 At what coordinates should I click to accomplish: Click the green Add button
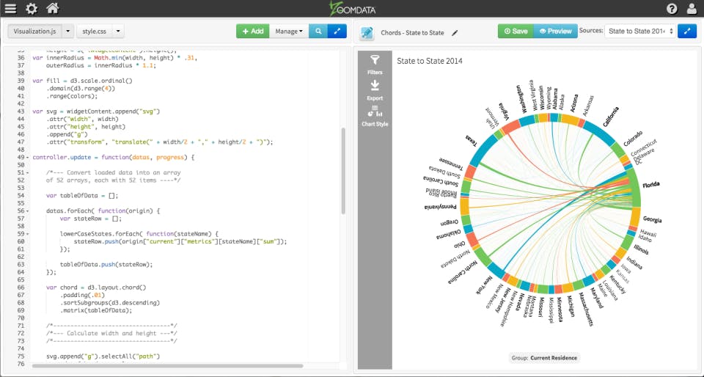tap(253, 31)
